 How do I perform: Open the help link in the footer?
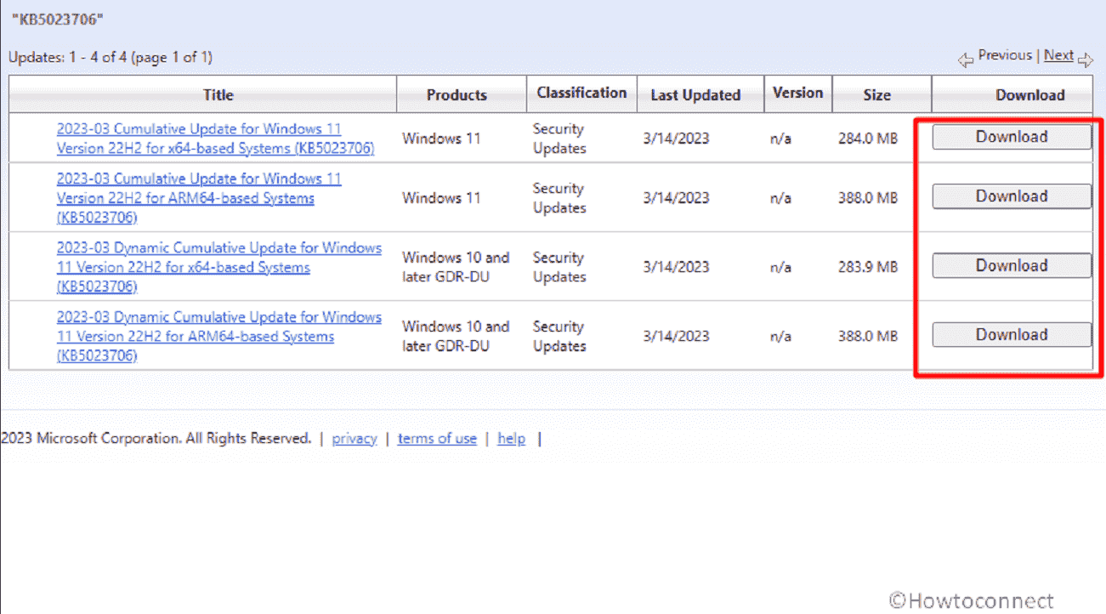tap(512, 439)
